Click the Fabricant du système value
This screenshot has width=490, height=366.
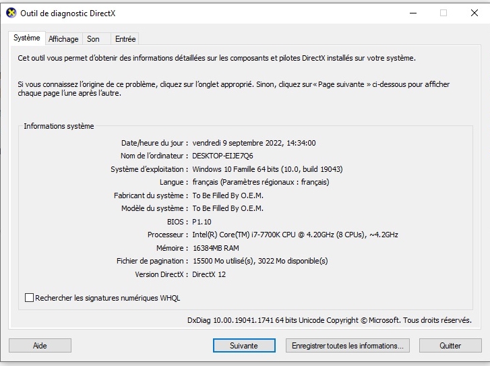coord(228,195)
